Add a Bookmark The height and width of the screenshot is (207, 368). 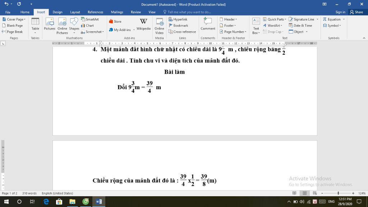pos(178,26)
